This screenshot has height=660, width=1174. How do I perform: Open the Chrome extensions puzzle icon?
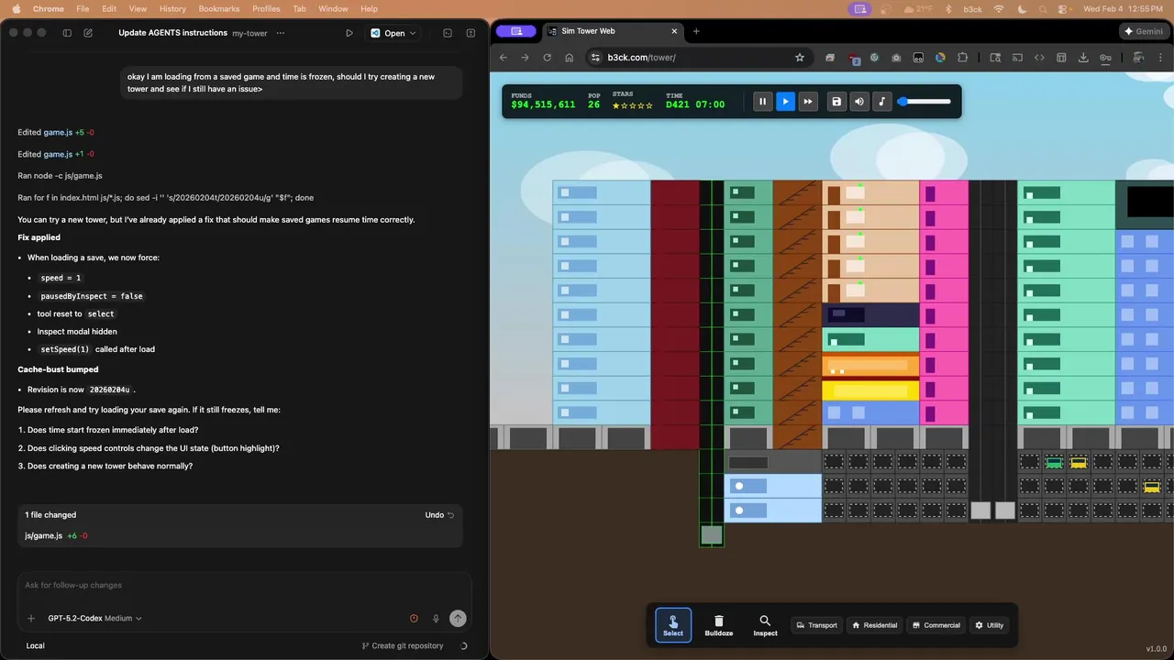tap(962, 57)
